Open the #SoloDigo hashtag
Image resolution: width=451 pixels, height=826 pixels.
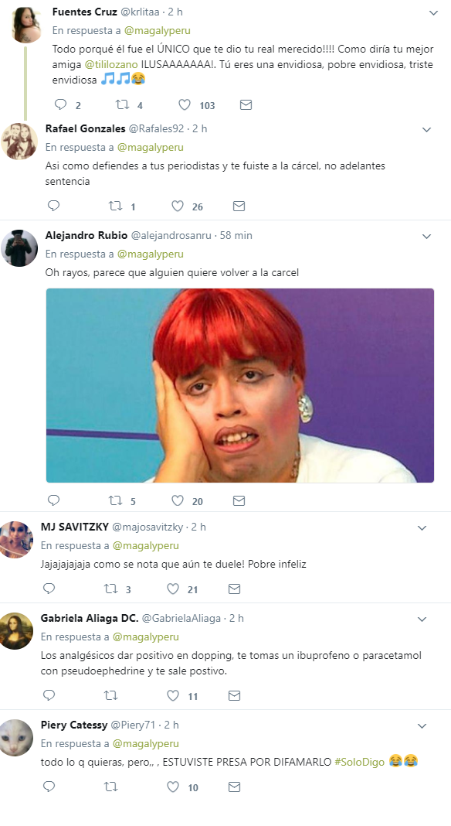coord(359,762)
